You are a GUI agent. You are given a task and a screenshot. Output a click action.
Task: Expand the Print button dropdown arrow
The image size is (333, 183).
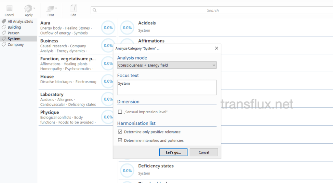pos(56,8)
